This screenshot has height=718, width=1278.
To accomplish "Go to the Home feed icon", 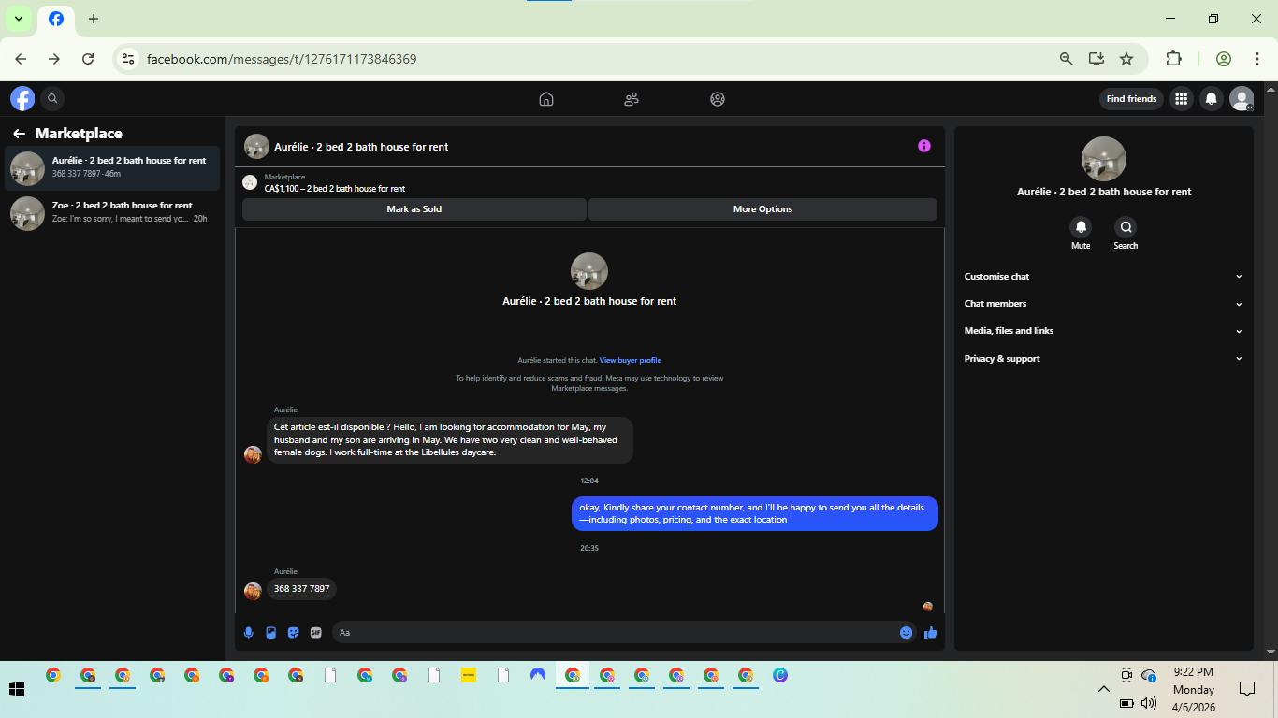I will (546, 99).
